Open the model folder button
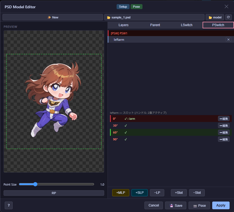234x212 pixels. pos(215,17)
